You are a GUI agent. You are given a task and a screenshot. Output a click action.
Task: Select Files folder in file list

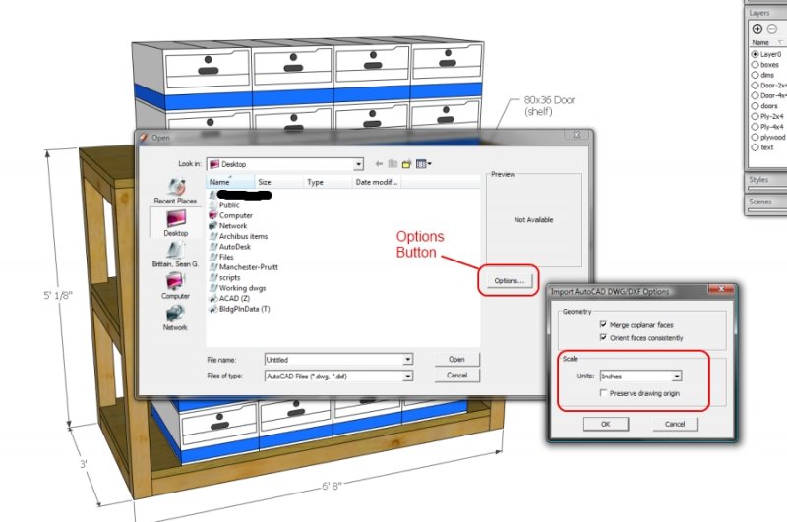point(221,257)
